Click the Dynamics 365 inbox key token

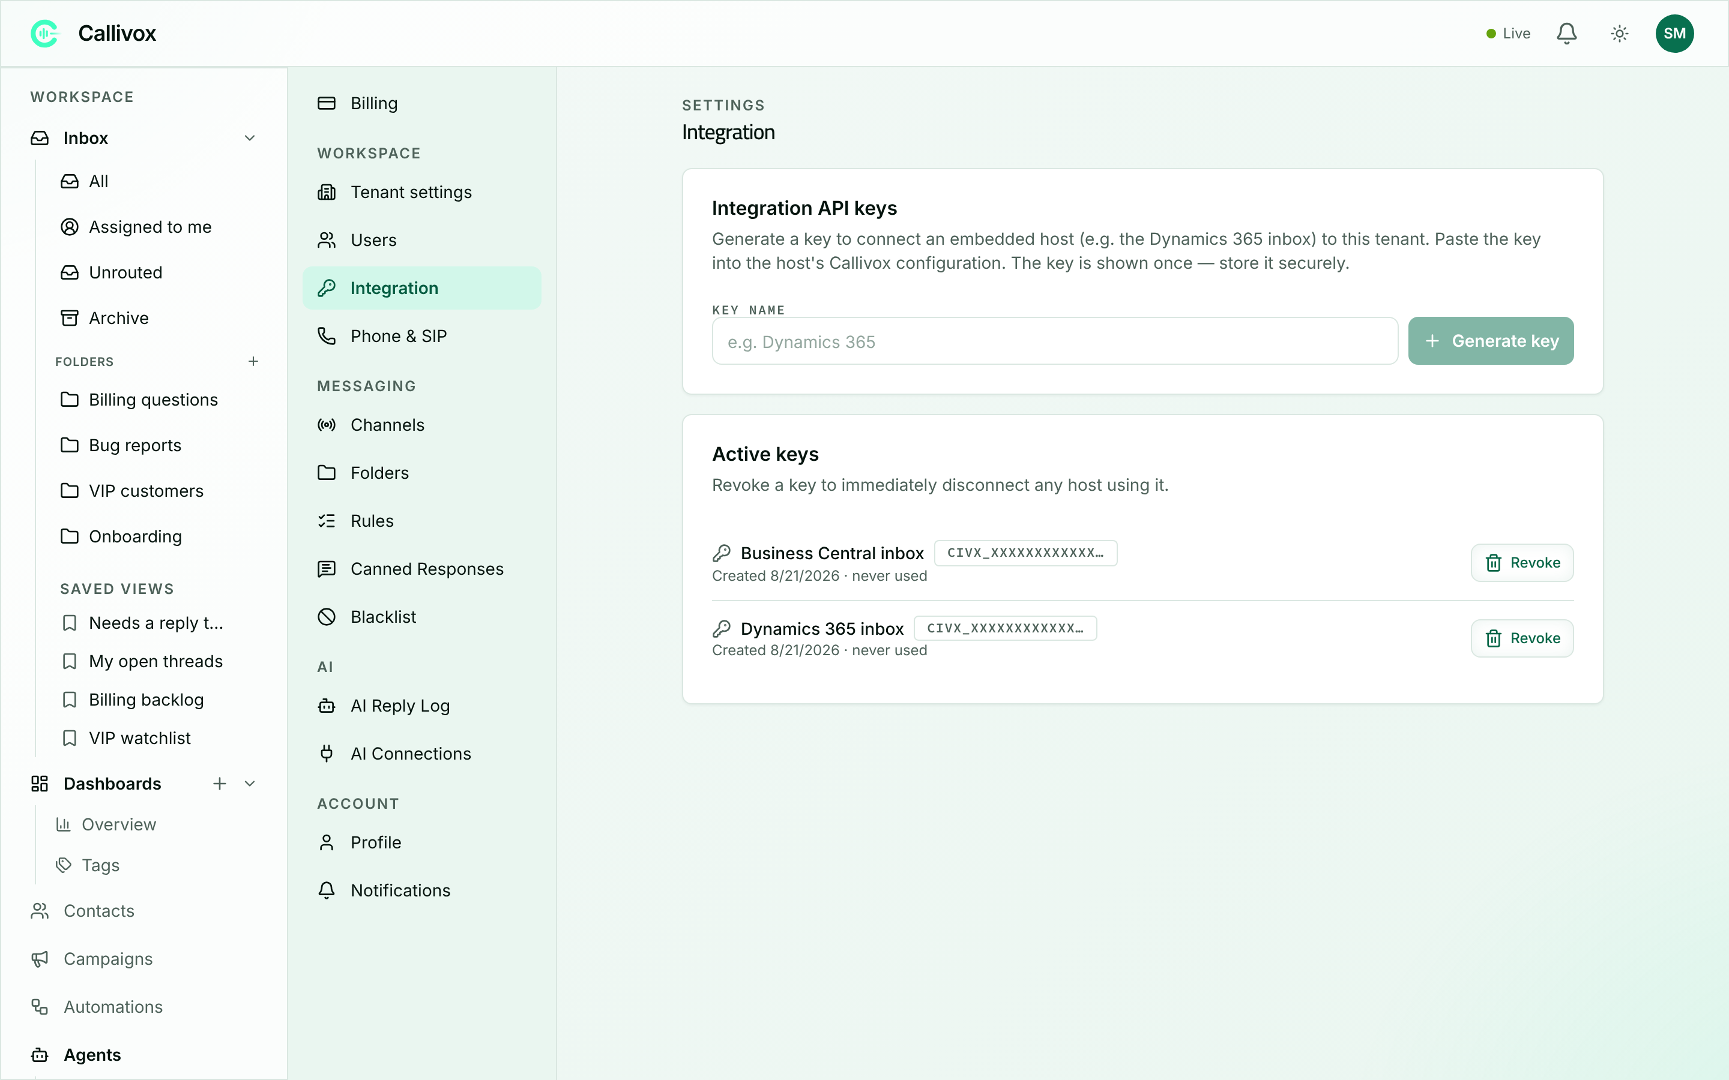tap(1005, 629)
